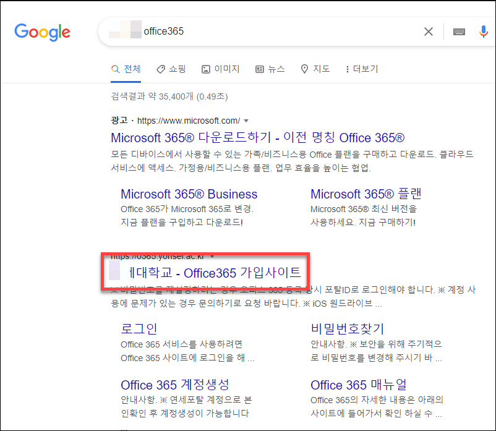Click the three-dot icon beside 더보기

point(348,69)
